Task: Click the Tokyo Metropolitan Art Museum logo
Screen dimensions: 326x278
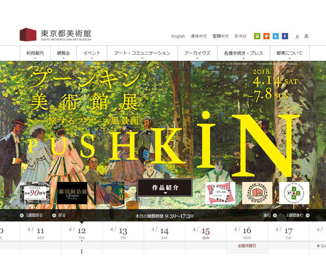Action: [55, 35]
